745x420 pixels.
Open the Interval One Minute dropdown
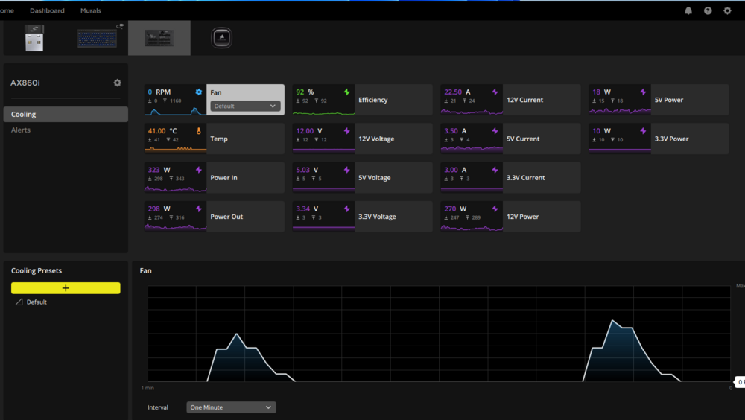pyautogui.click(x=231, y=407)
